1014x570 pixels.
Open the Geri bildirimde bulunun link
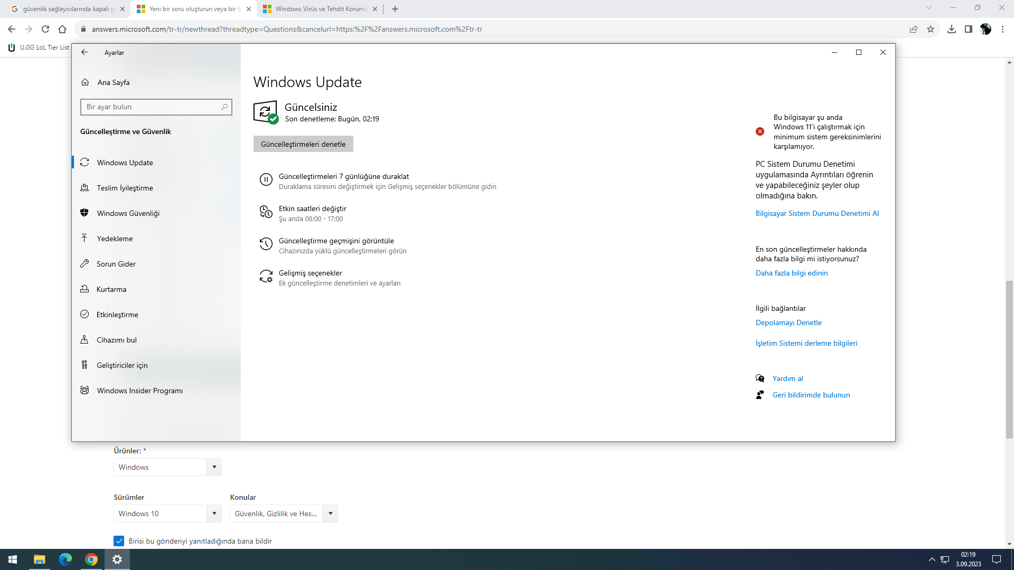tap(811, 395)
